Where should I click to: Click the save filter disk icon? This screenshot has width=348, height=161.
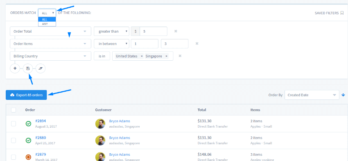(28, 68)
